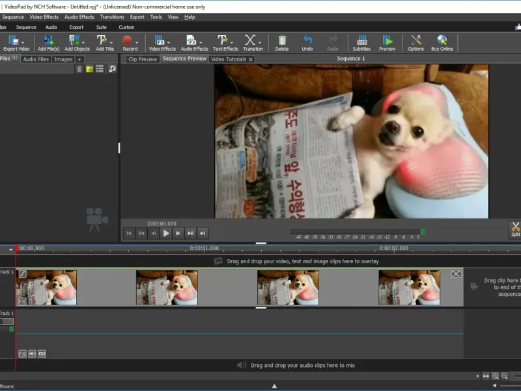Toggle the audio track link icon
This screenshot has height=391, width=521.
[42, 354]
